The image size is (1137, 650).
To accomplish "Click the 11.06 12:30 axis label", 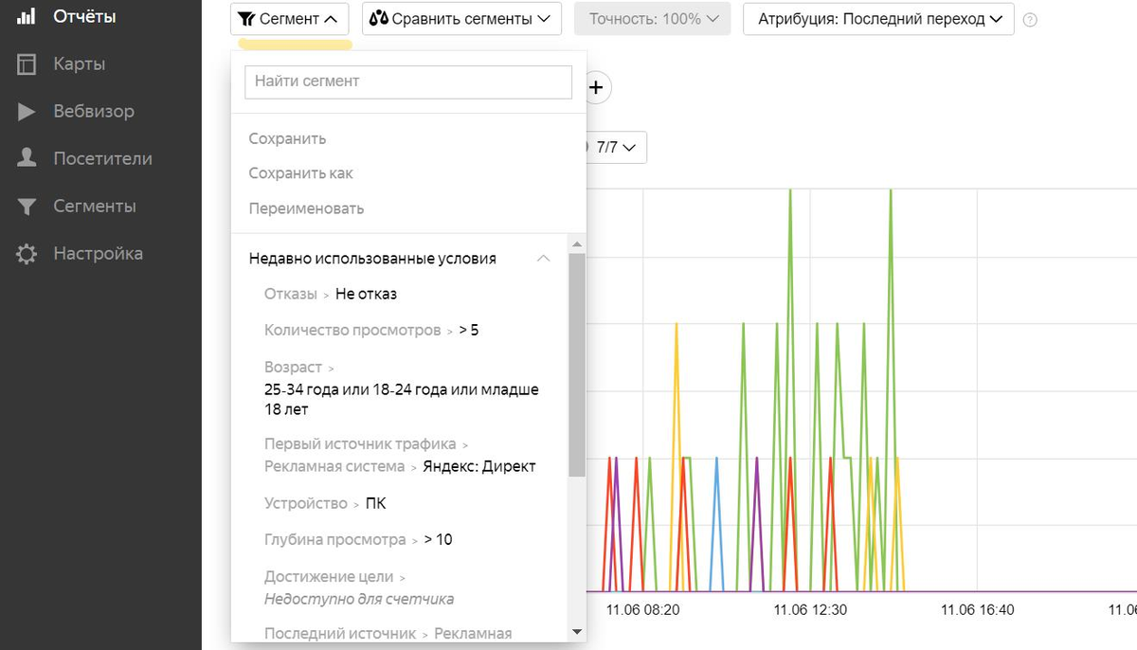I will coord(810,609).
